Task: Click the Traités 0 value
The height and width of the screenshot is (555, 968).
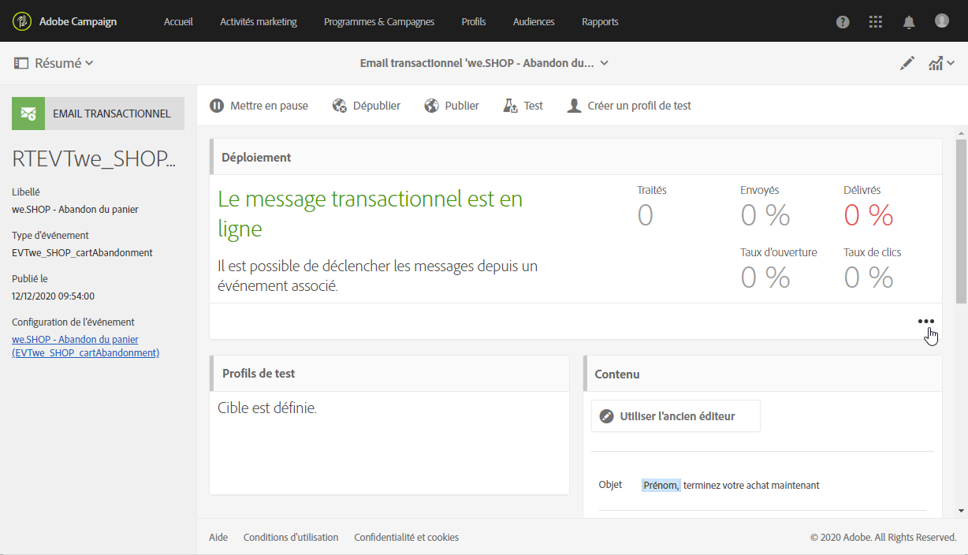Action: 646,214
